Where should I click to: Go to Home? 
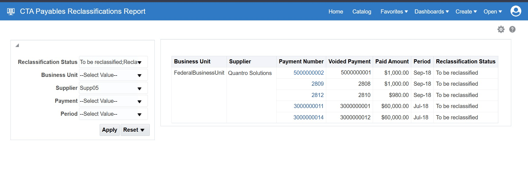coord(336,12)
